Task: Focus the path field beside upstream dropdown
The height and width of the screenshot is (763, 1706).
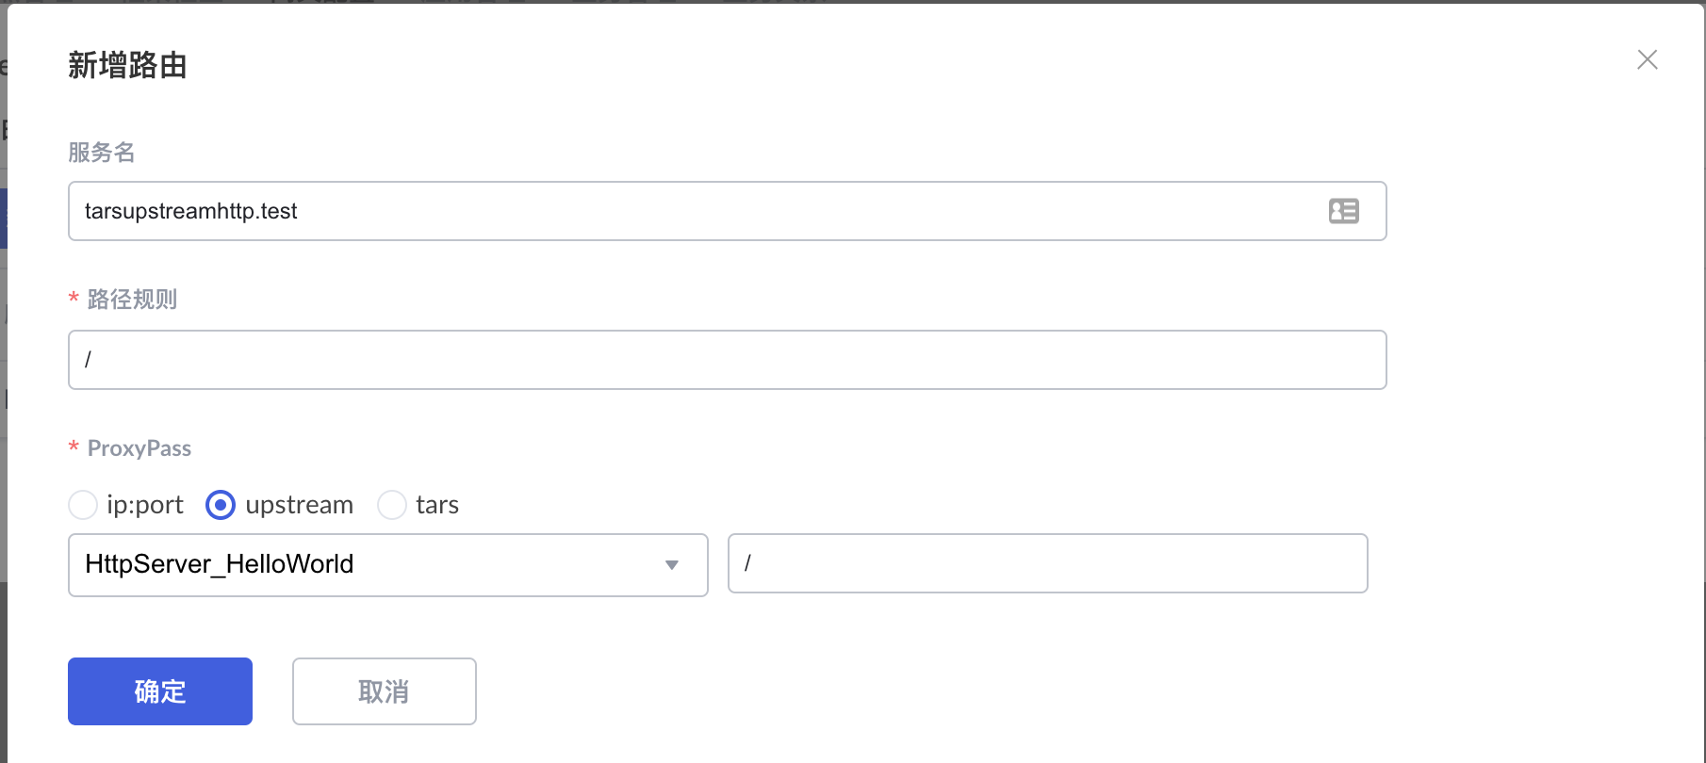Action: [x=1046, y=563]
